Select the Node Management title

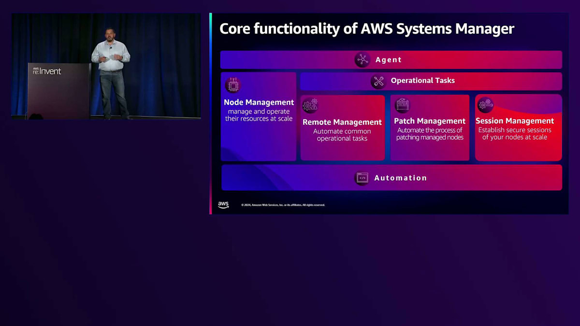pos(259,102)
